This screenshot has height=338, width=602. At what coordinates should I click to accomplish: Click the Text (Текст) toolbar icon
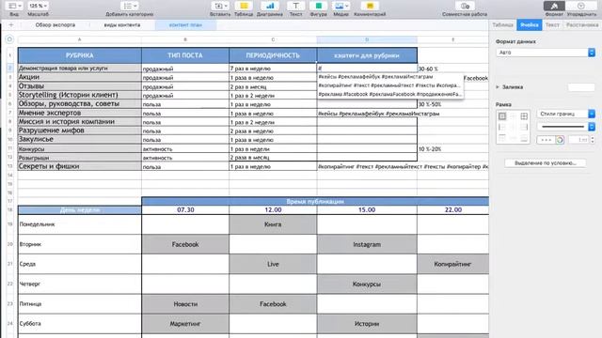click(x=295, y=7)
